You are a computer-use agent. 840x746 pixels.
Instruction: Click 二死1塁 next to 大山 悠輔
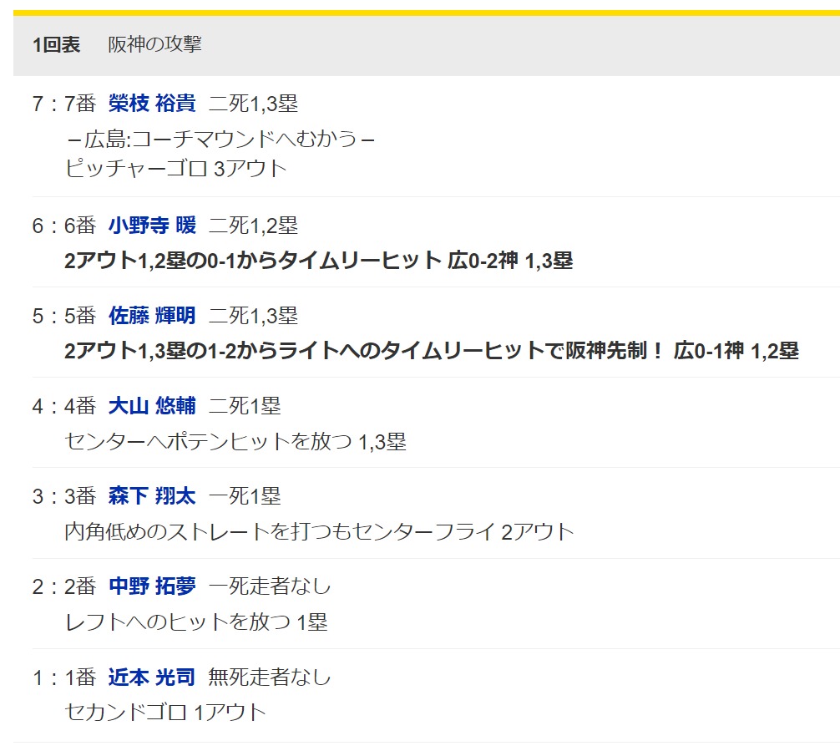coord(245,406)
